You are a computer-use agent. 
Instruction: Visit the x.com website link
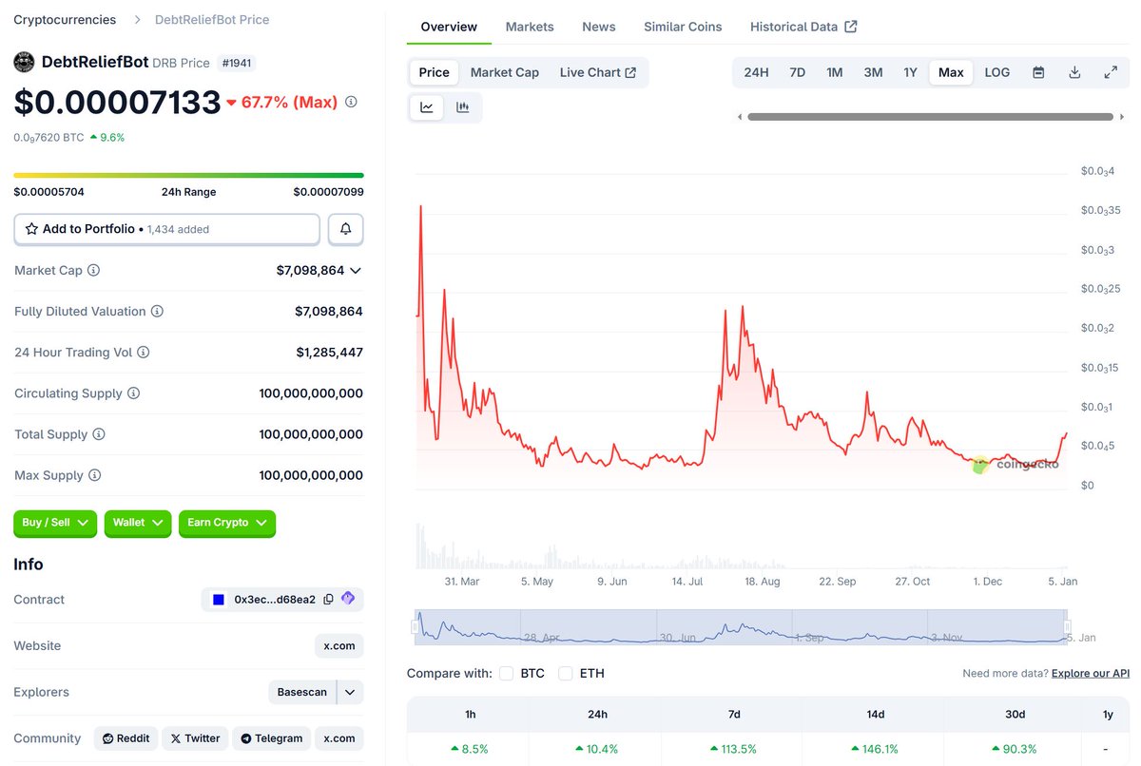click(339, 646)
